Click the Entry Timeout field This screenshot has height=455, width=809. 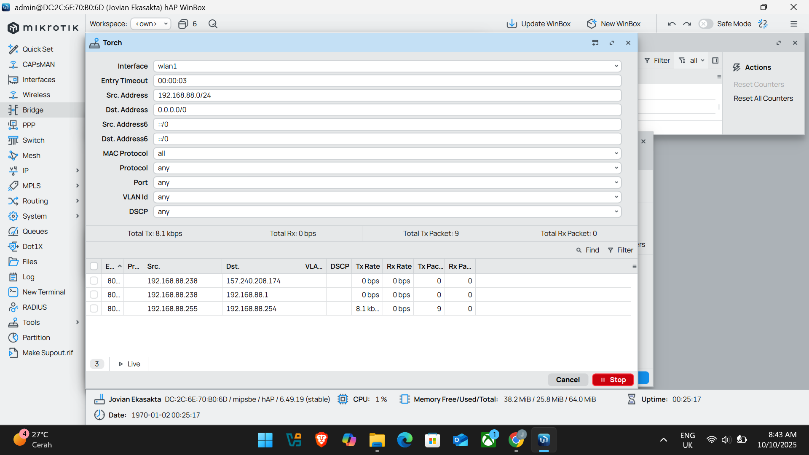tap(387, 81)
